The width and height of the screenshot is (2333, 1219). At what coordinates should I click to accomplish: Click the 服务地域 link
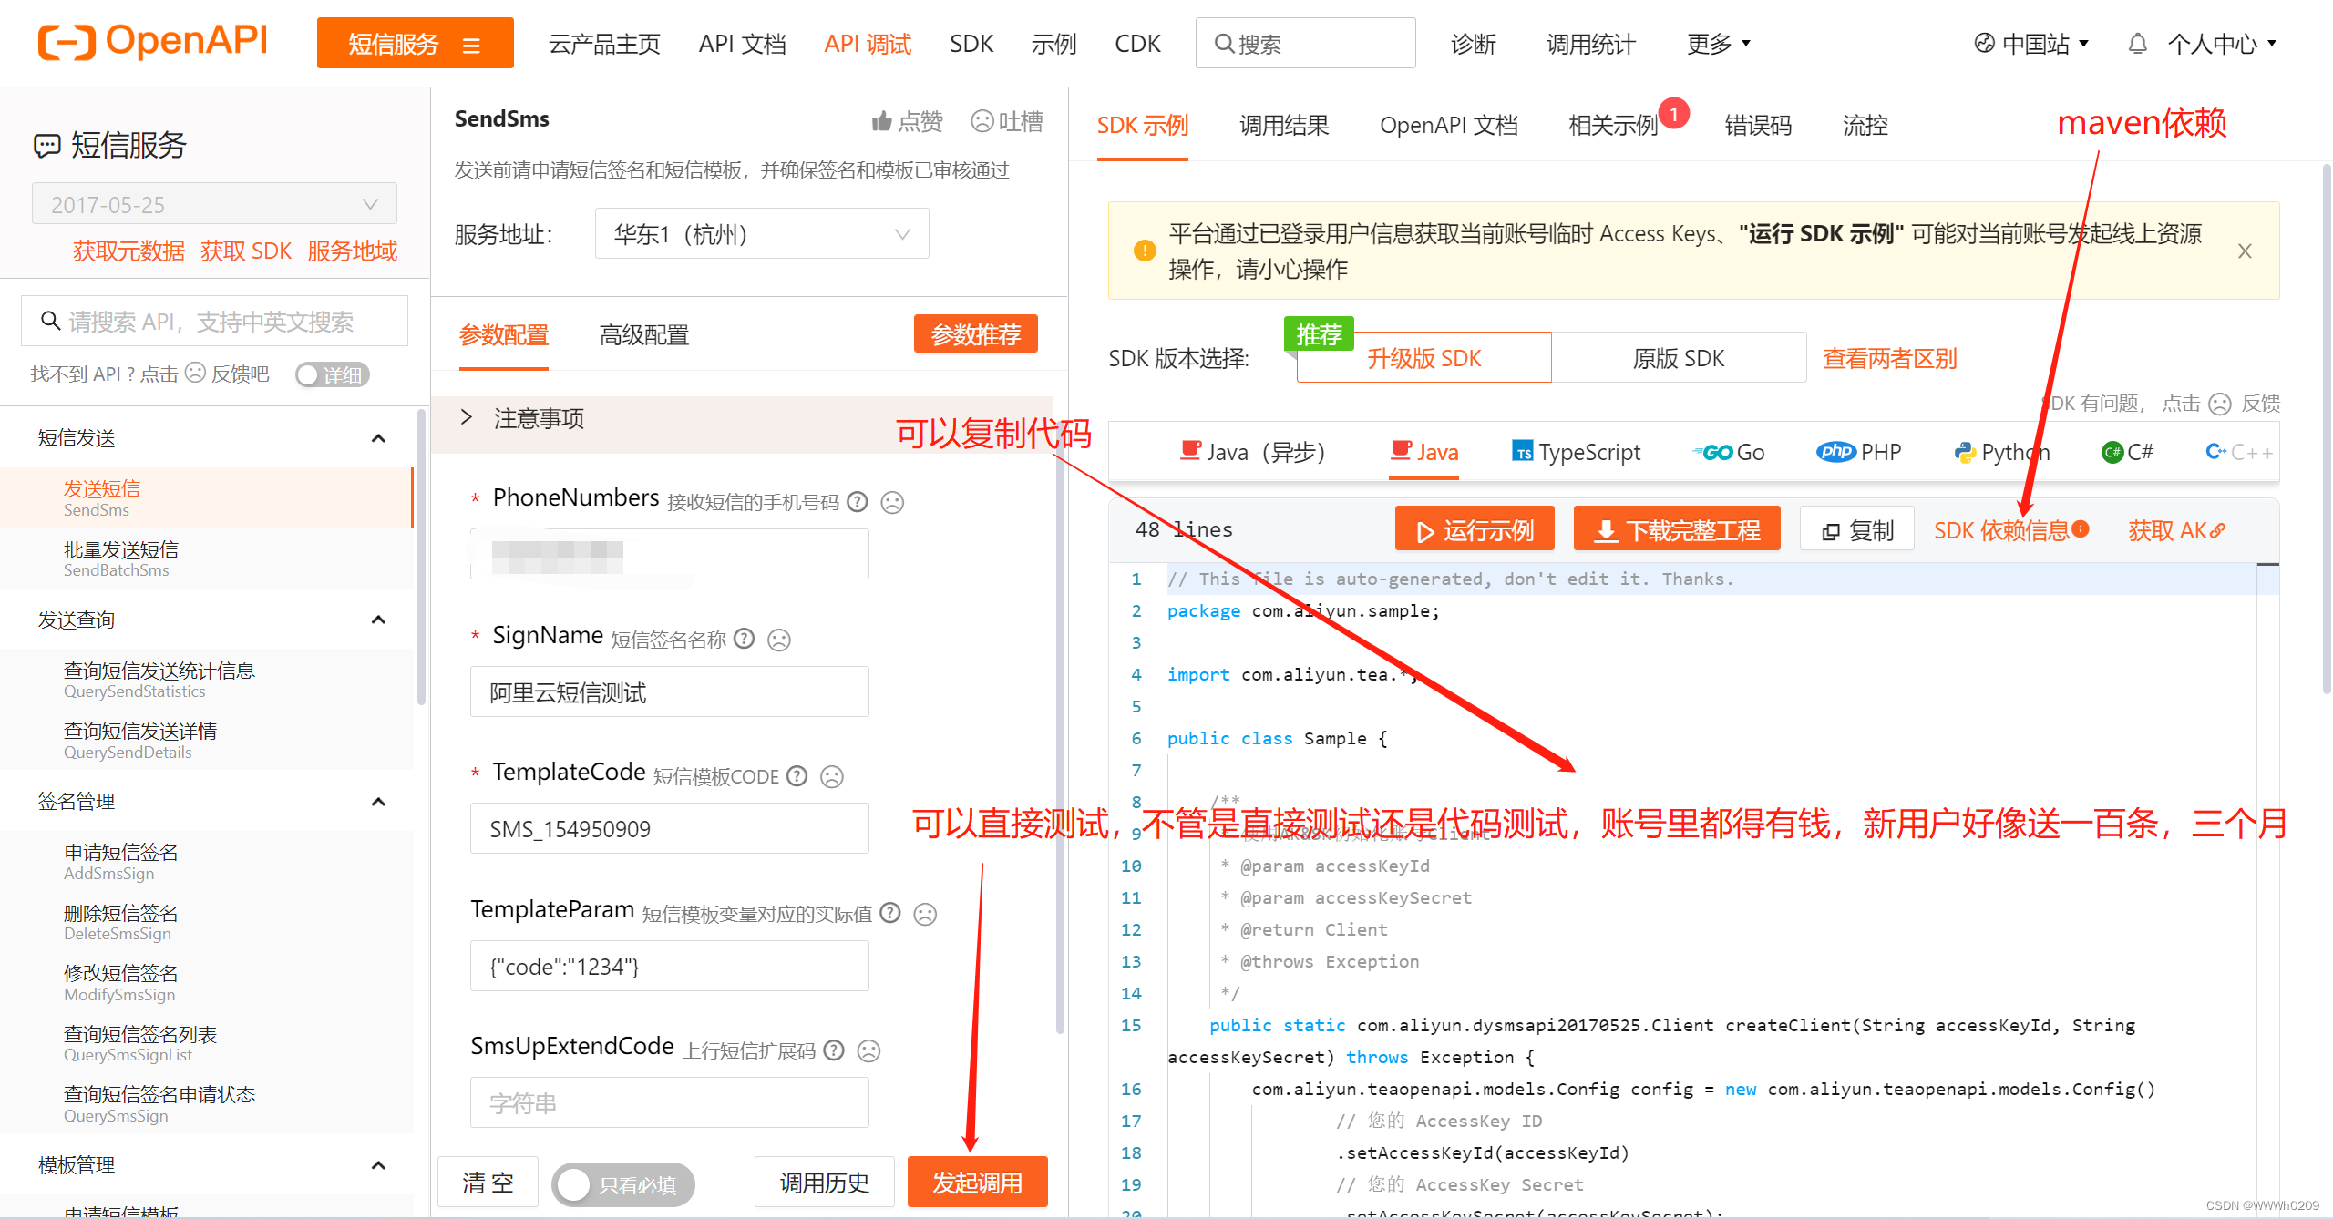pyautogui.click(x=352, y=251)
